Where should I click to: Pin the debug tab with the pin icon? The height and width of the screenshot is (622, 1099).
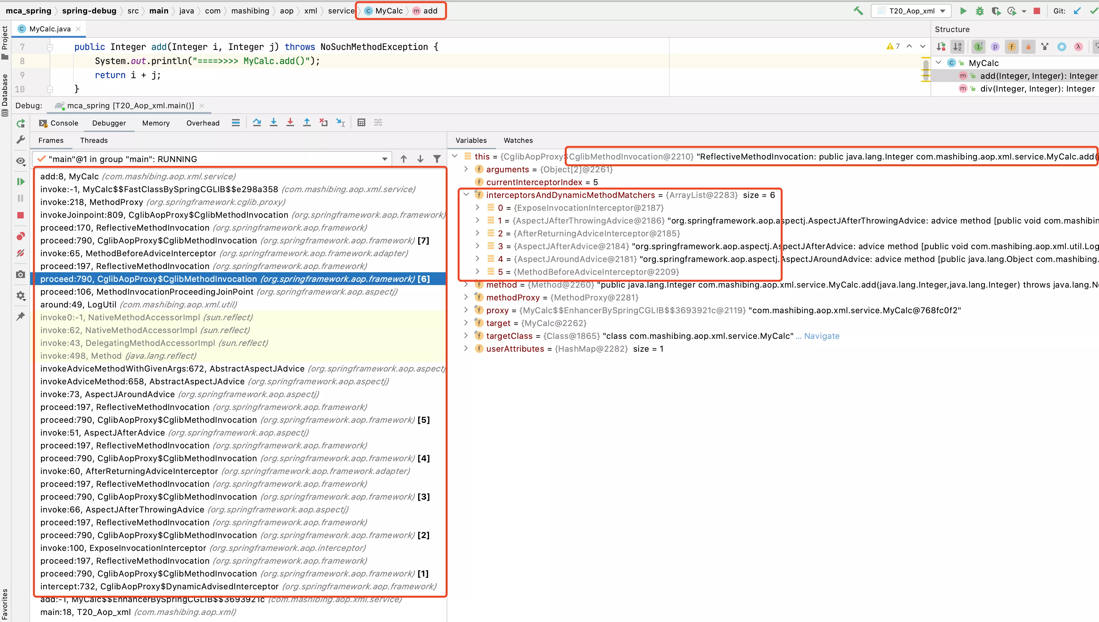click(20, 316)
